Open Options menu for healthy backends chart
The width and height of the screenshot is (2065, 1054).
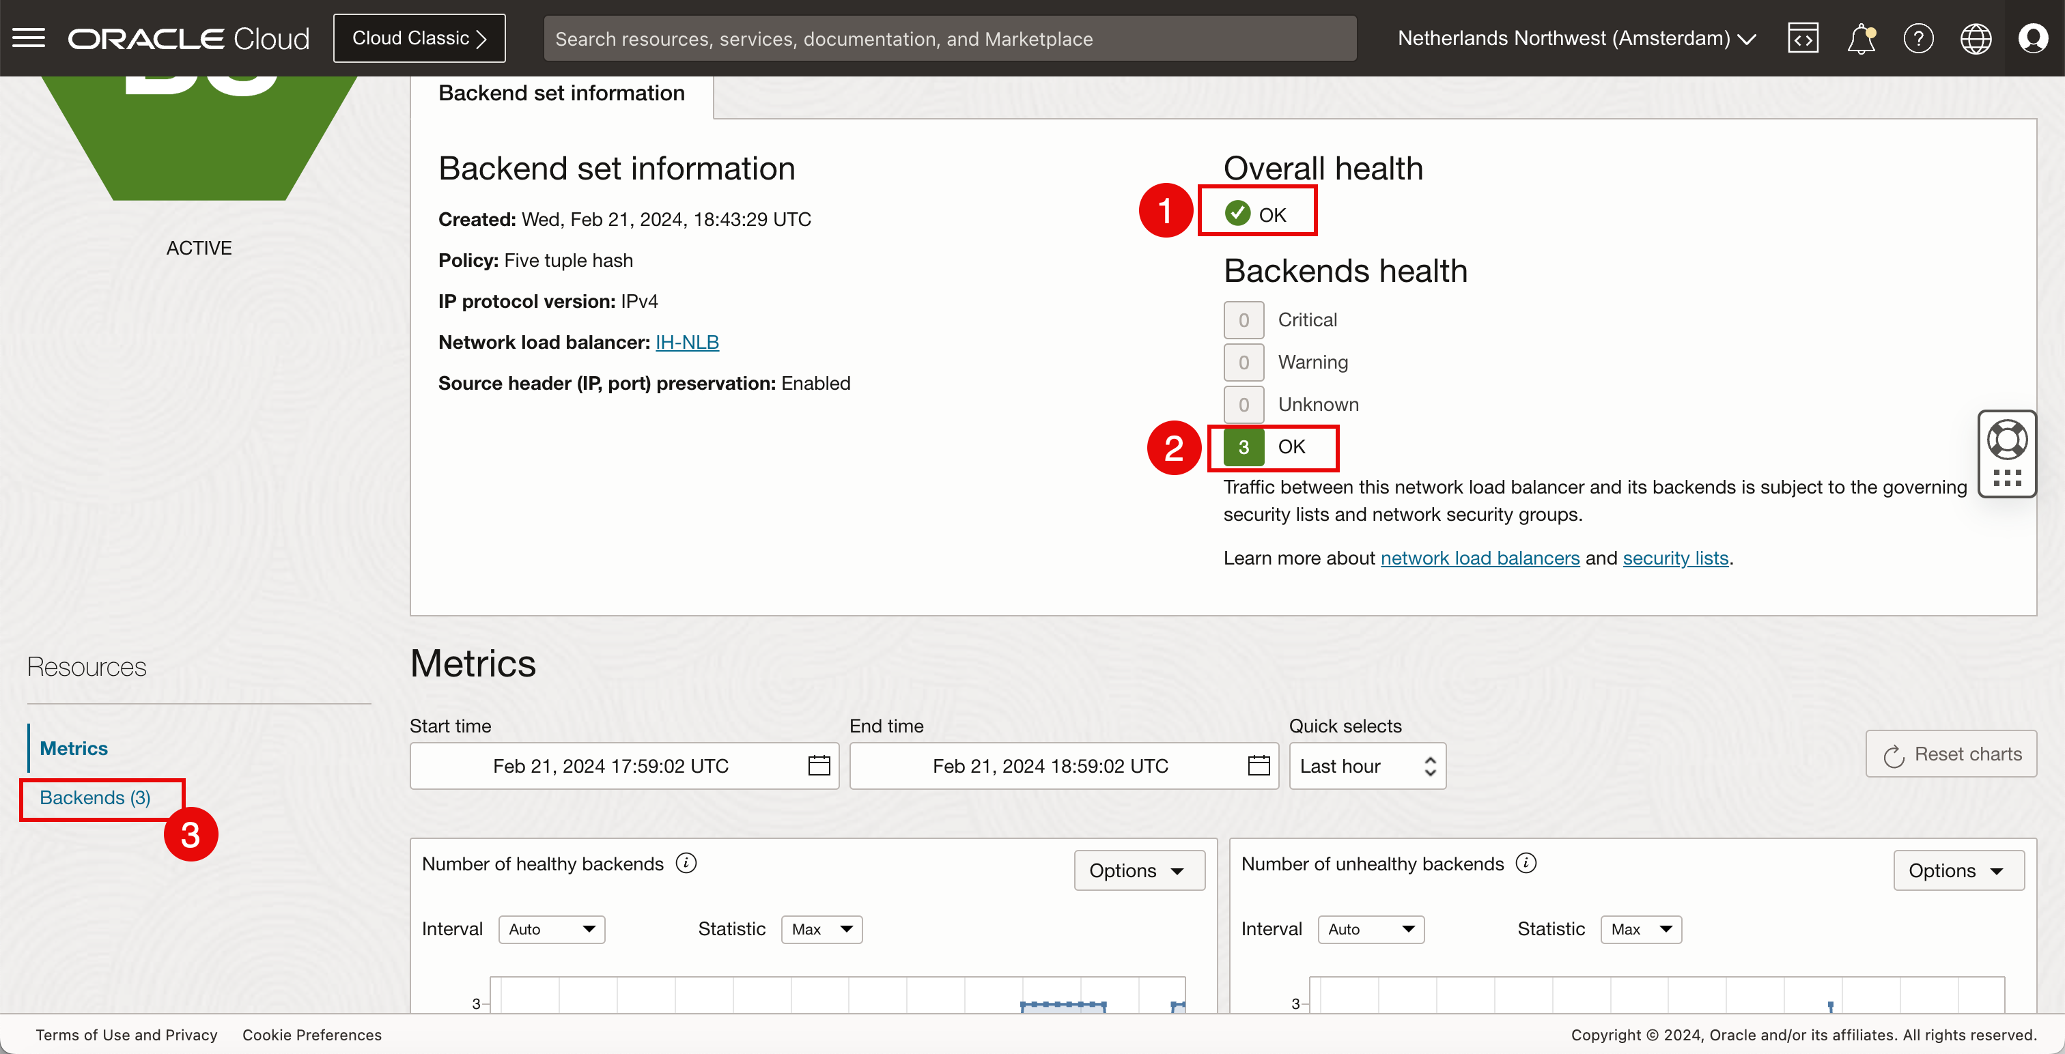pos(1138,870)
